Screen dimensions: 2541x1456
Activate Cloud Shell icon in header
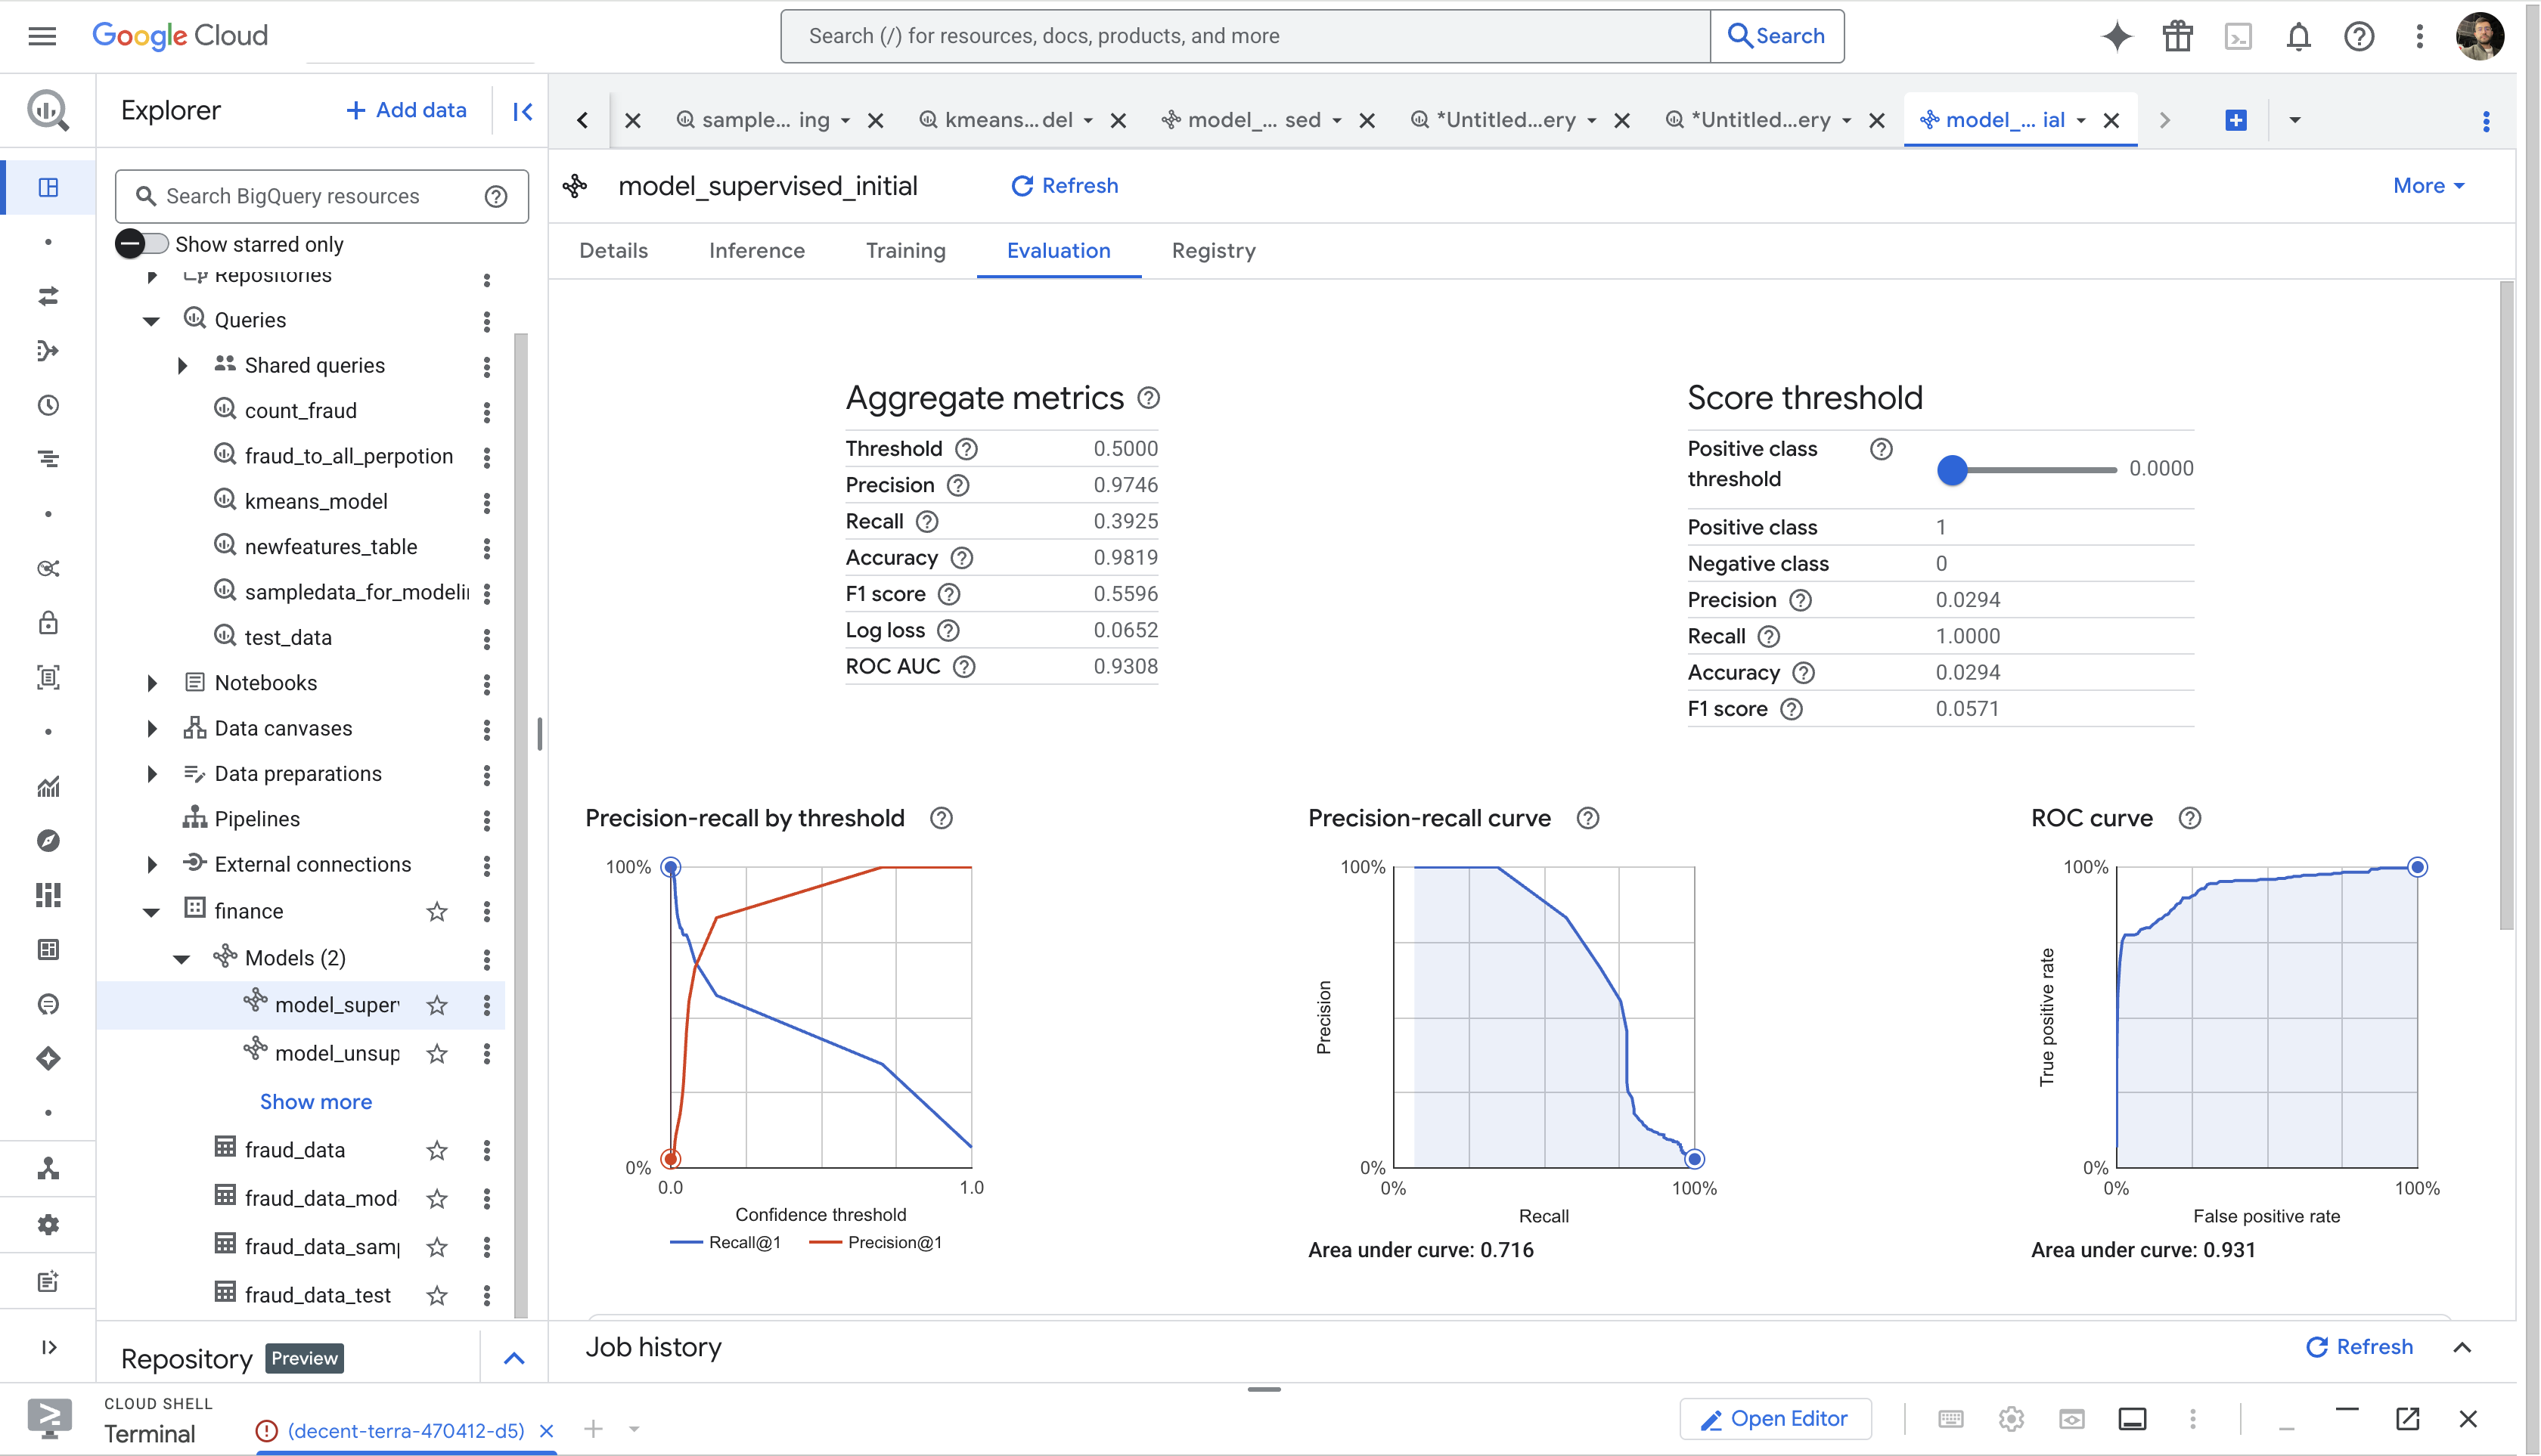[x=2238, y=37]
